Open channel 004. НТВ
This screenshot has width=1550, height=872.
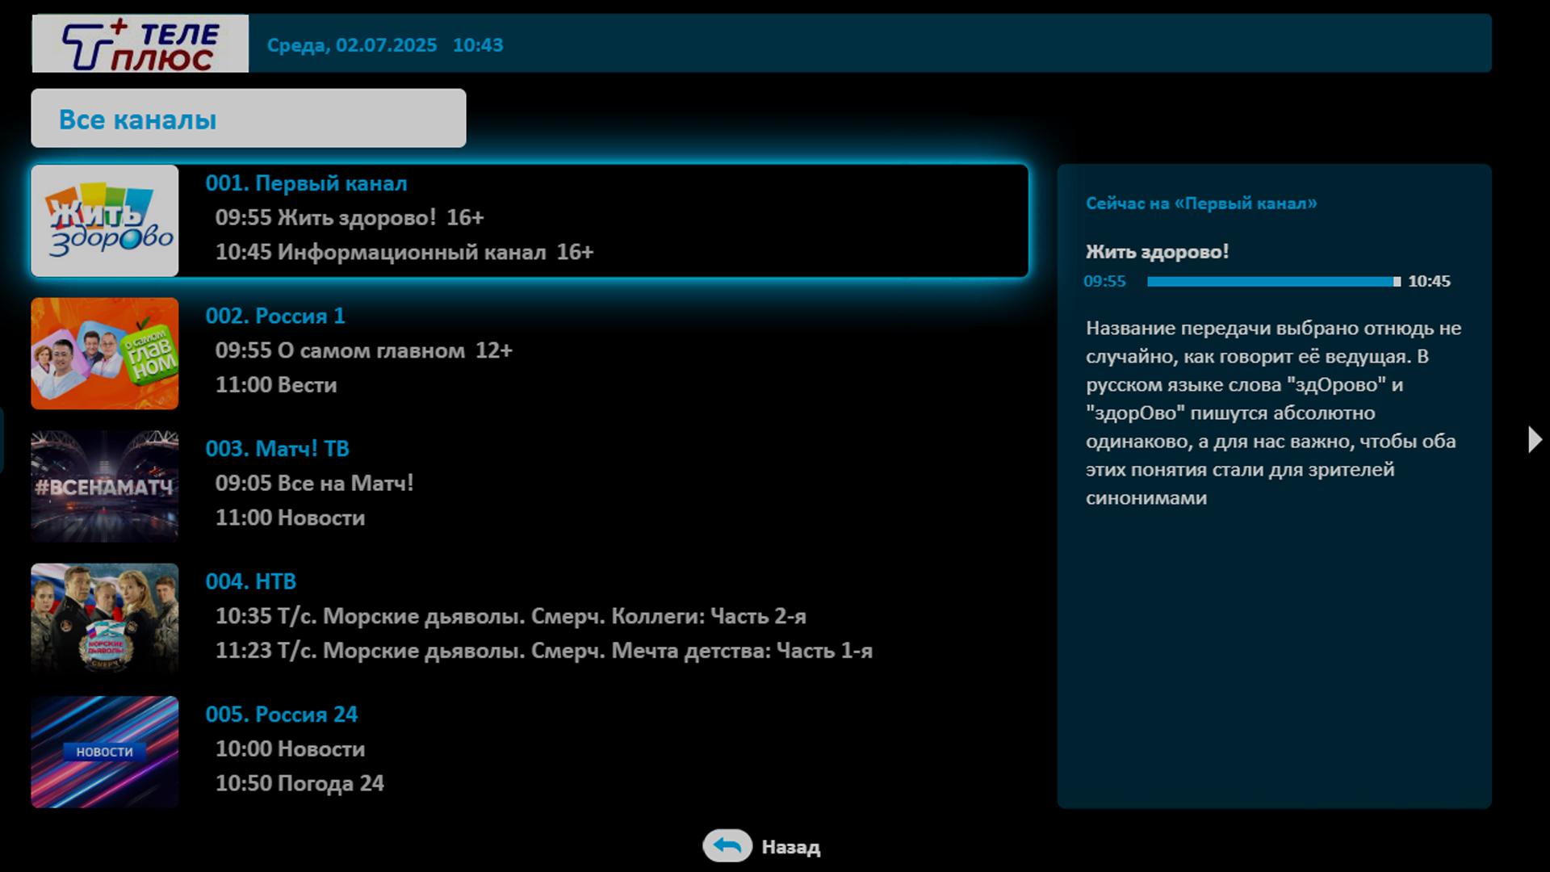tap(251, 581)
